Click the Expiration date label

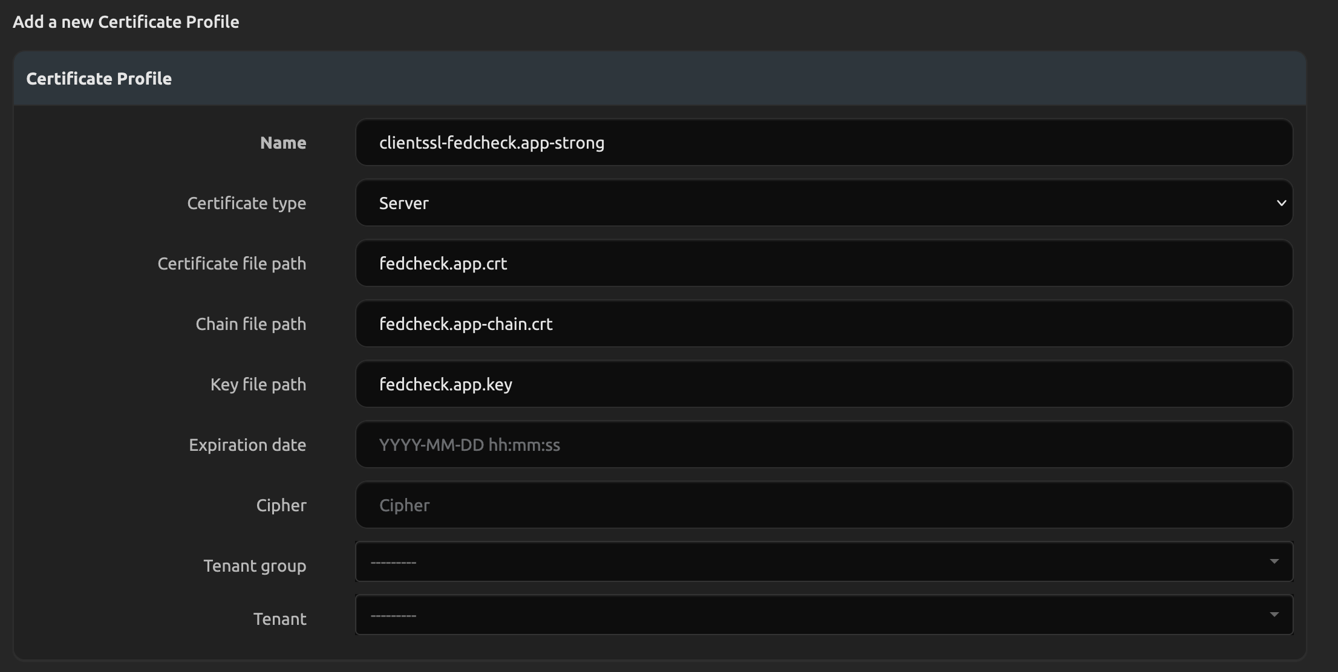pos(247,445)
